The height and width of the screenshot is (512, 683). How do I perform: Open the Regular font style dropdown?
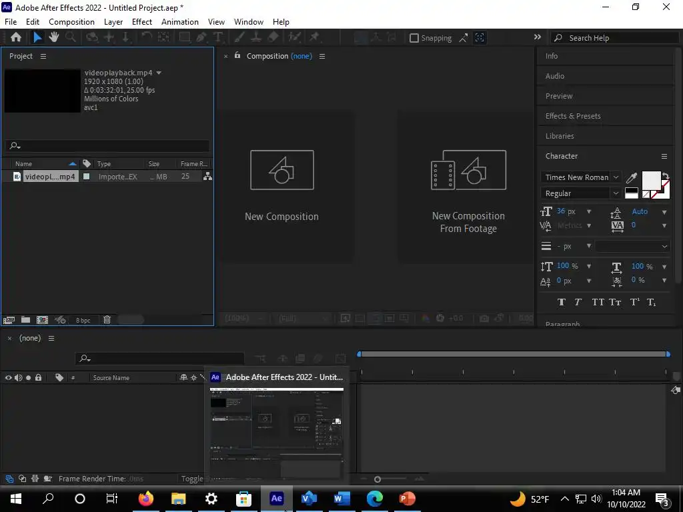point(616,193)
